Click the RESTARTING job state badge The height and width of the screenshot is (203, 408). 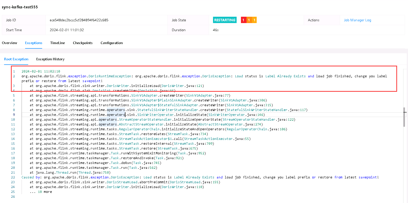[225, 20]
